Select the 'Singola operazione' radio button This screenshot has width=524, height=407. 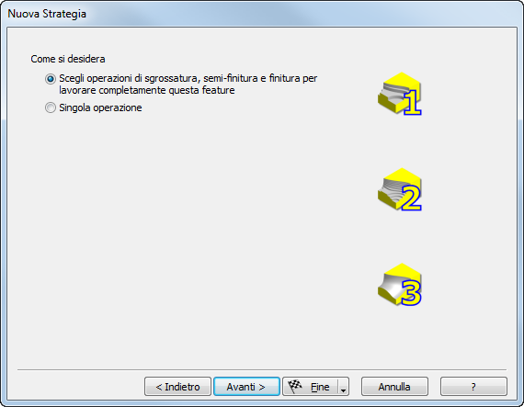(51, 107)
